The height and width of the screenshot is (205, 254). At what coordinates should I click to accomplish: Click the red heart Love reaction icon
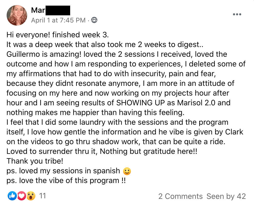tap(22, 196)
